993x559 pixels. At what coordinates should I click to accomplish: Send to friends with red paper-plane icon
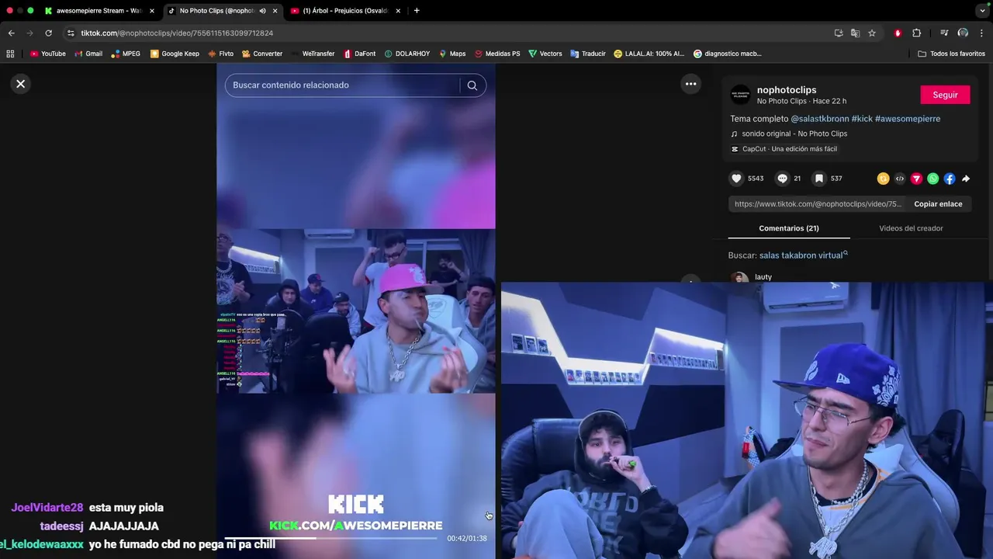coord(916,179)
